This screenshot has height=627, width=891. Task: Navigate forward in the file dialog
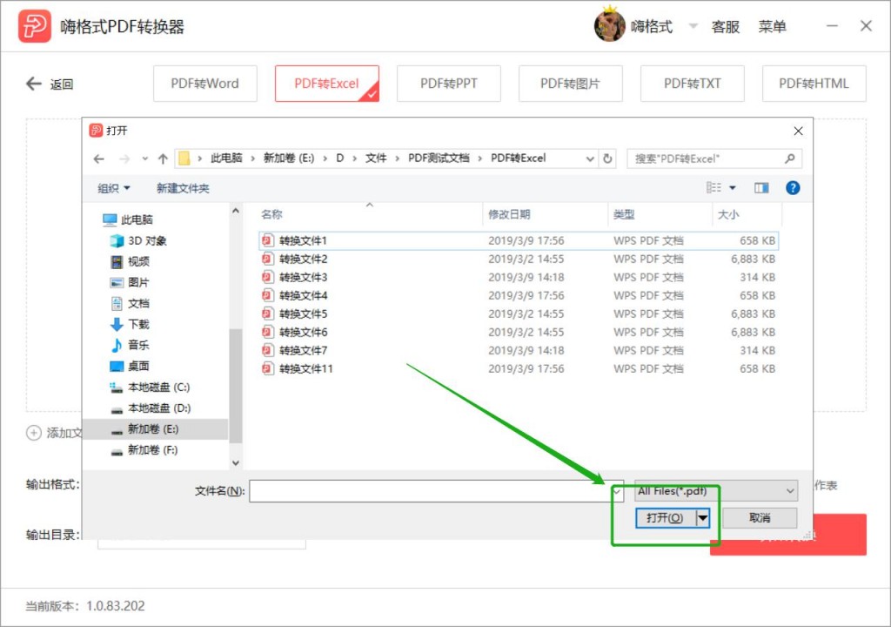click(124, 158)
